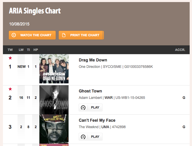Click the ACCR. column header
192x146 pixels.
click(180, 50)
